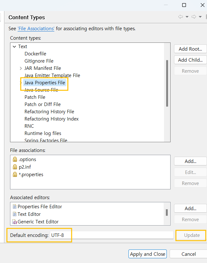Viewport: 207px width, 263px height.
Task: Select Runtime log files entry
Action: point(43,133)
